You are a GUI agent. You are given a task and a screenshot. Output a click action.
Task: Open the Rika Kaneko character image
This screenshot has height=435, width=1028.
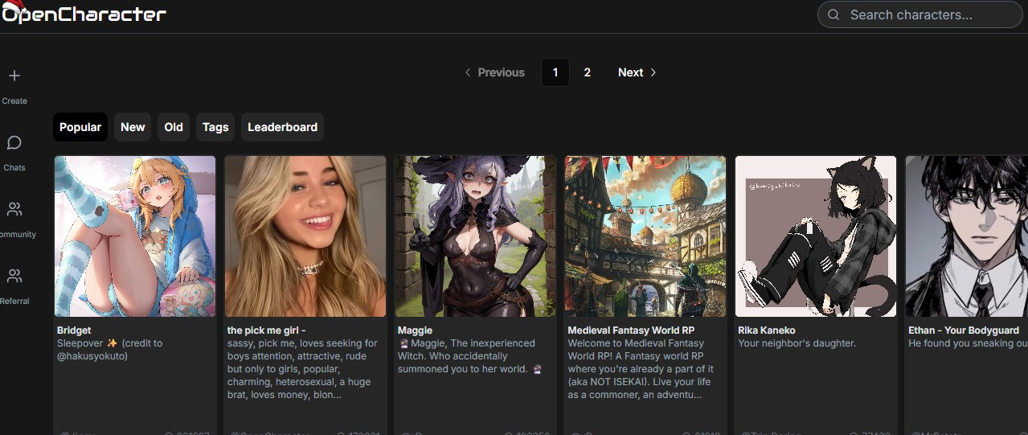pyautogui.click(x=816, y=236)
